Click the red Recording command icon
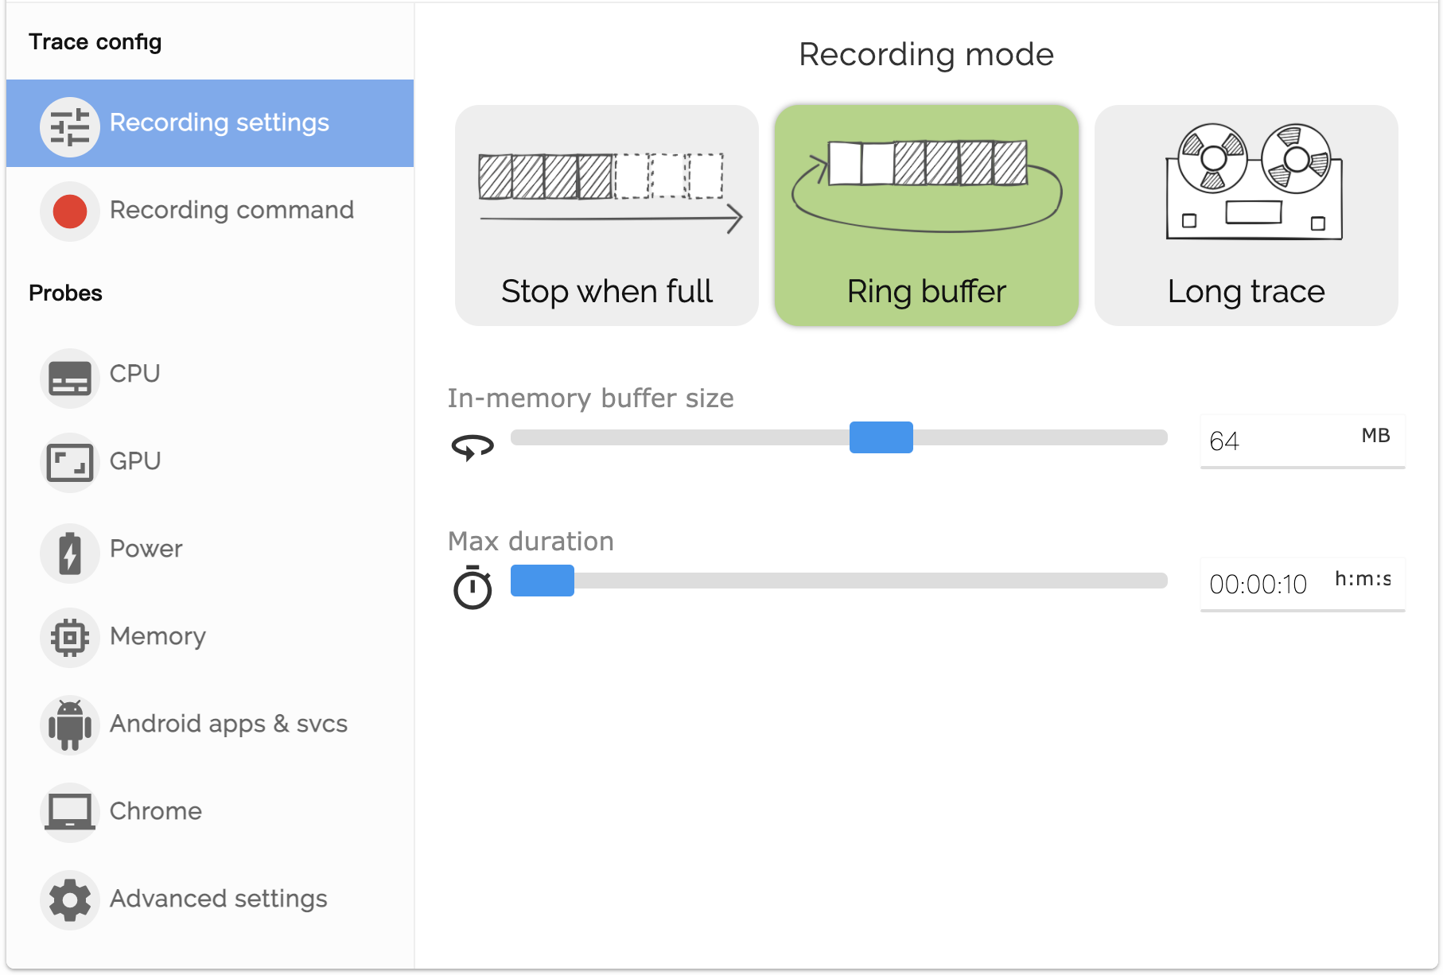1443x975 pixels. tap(70, 212)
